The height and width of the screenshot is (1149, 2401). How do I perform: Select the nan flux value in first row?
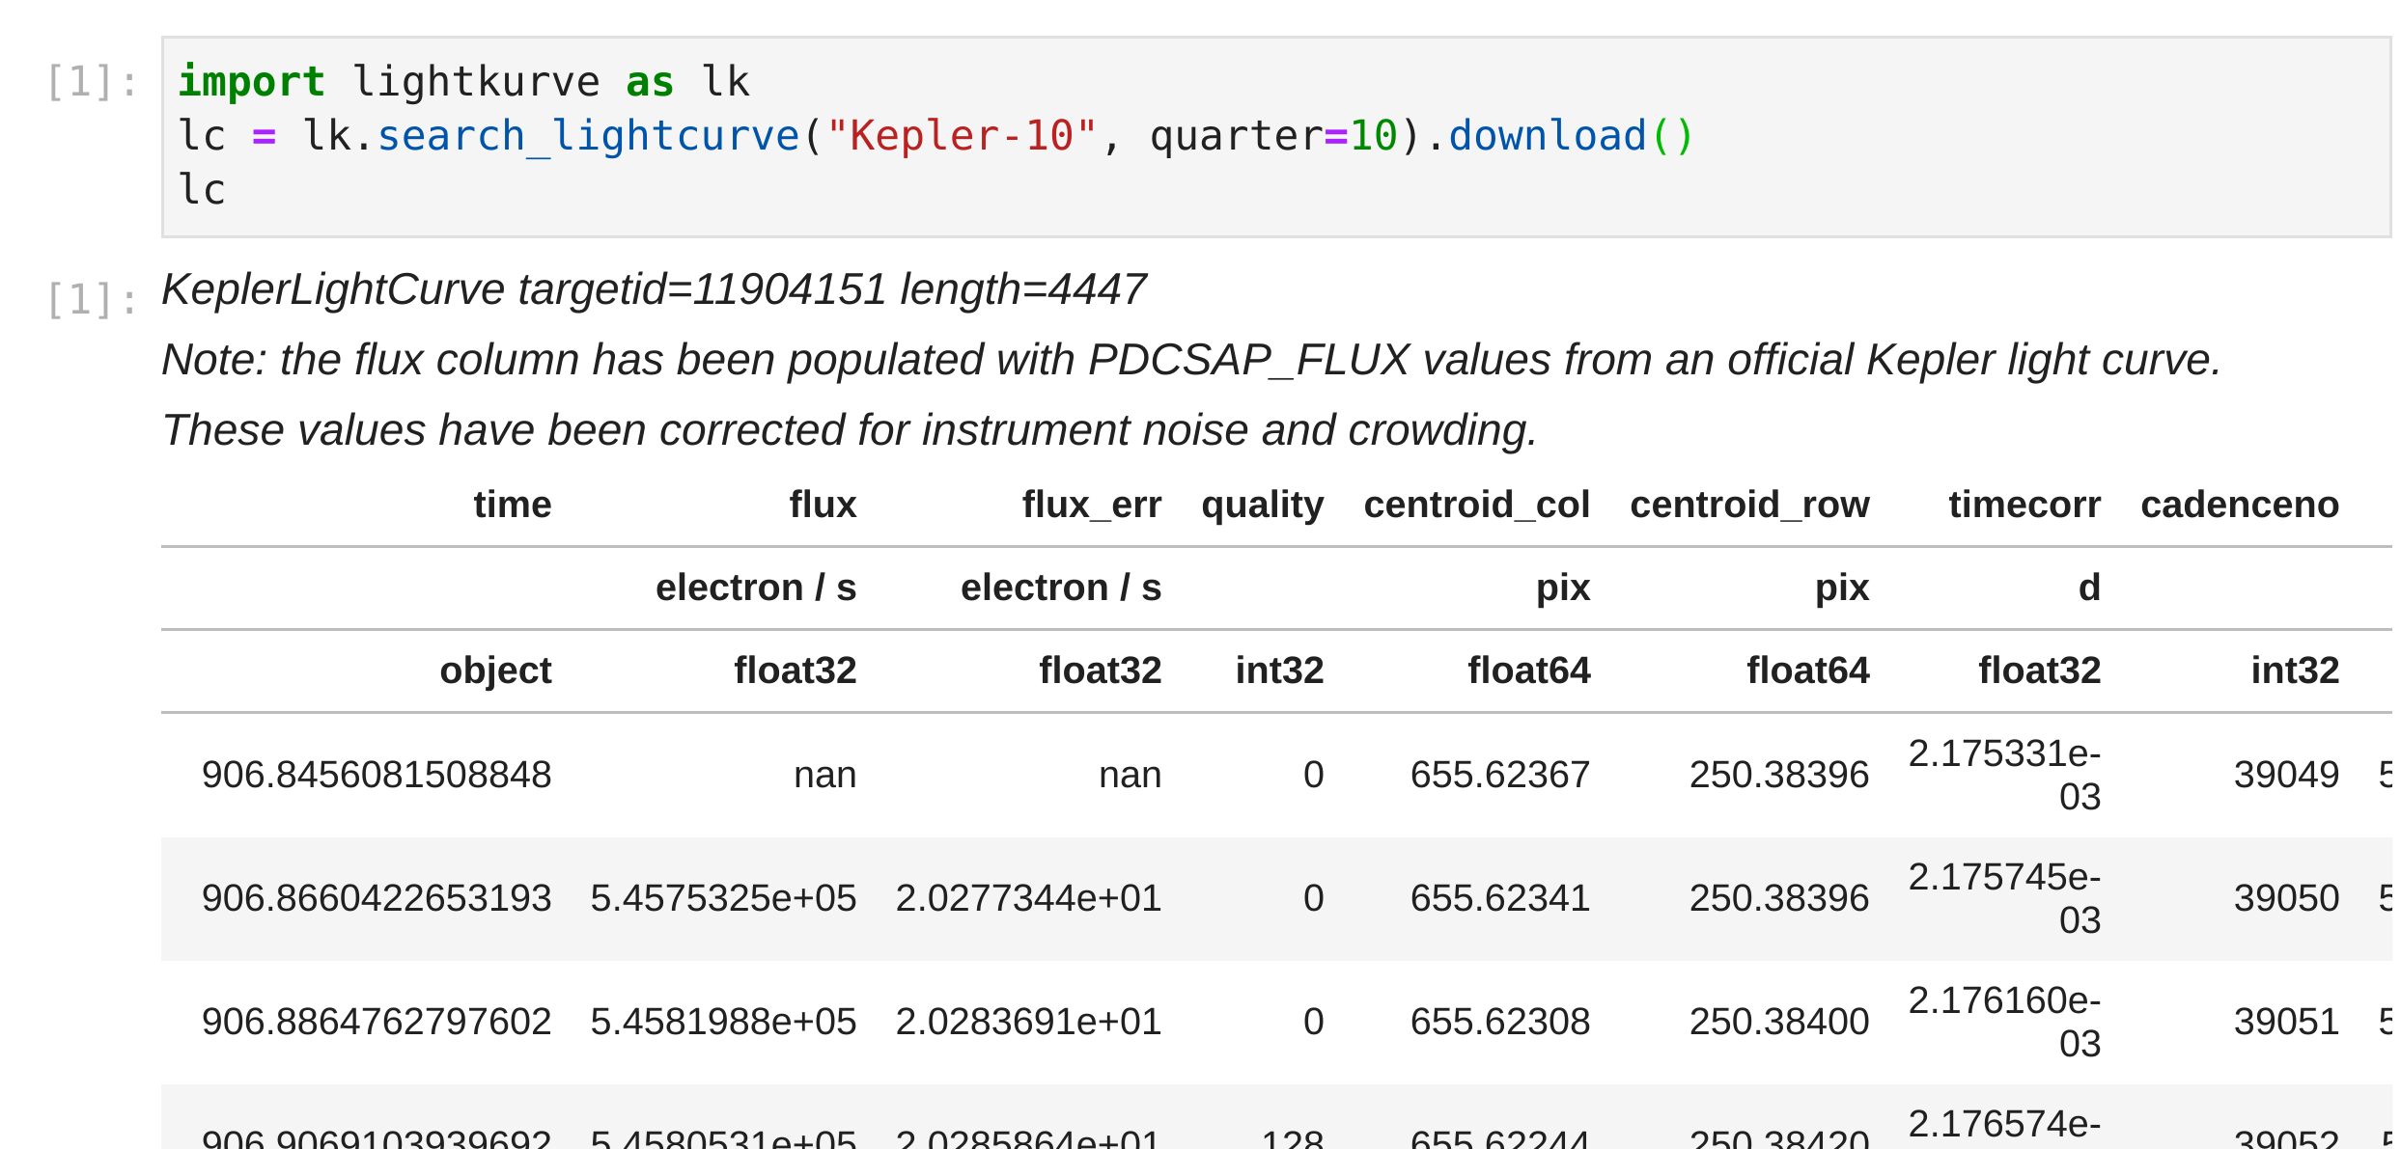[x=824, y=774]
